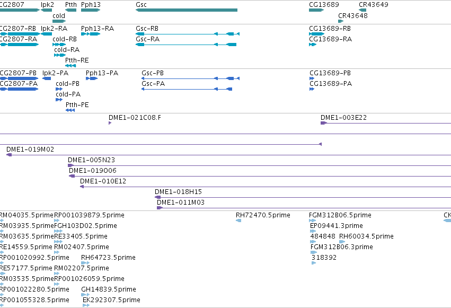Click the RE33405.5prime EST arrows

tap(58, 242)
